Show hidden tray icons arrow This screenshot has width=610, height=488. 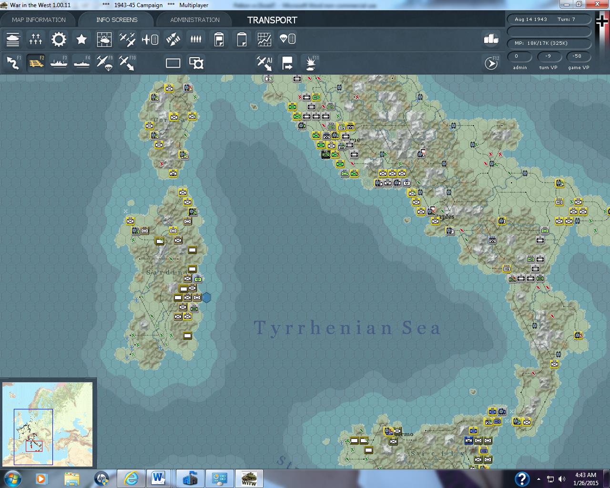pos(539,479)
